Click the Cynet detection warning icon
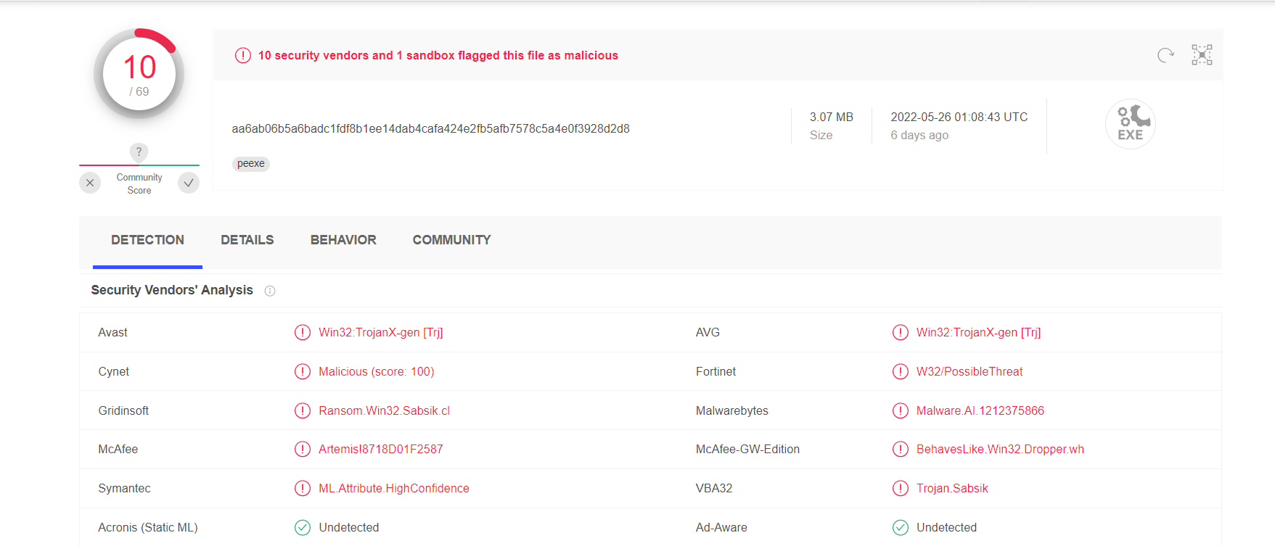The image size is (1275, 546). point(303,371)
